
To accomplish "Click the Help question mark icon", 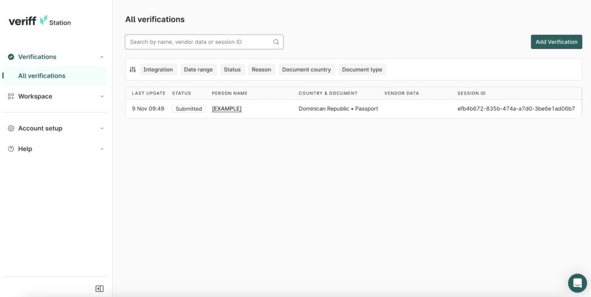I will point(11,149).
